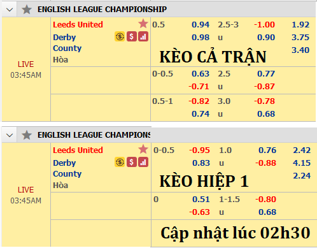Pick the full match draw odds 3.40
Screen dimensions: 317x248
300,50
